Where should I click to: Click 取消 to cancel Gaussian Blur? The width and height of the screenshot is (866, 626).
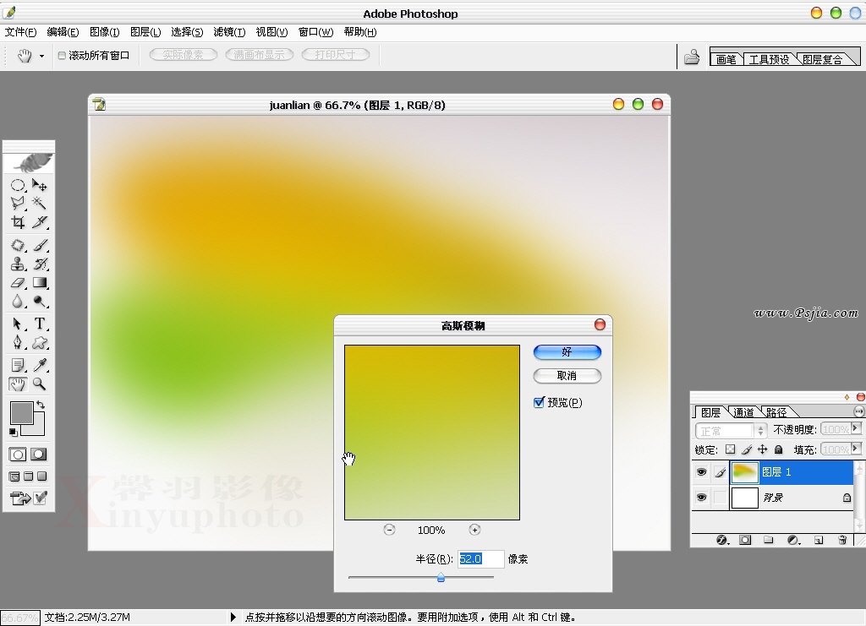(567, 376)
